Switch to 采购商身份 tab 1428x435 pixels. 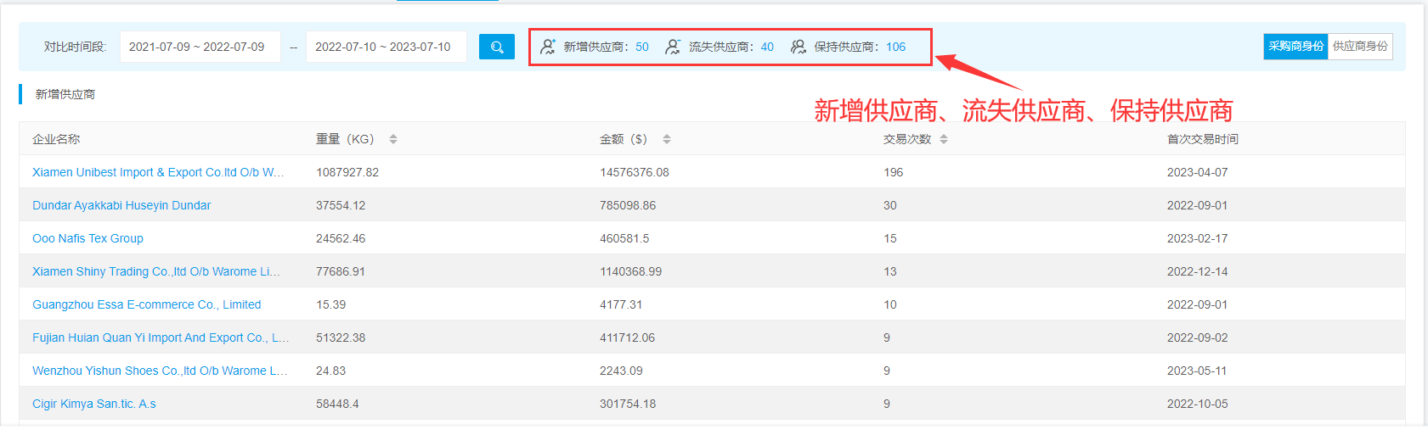point(1295,47)
